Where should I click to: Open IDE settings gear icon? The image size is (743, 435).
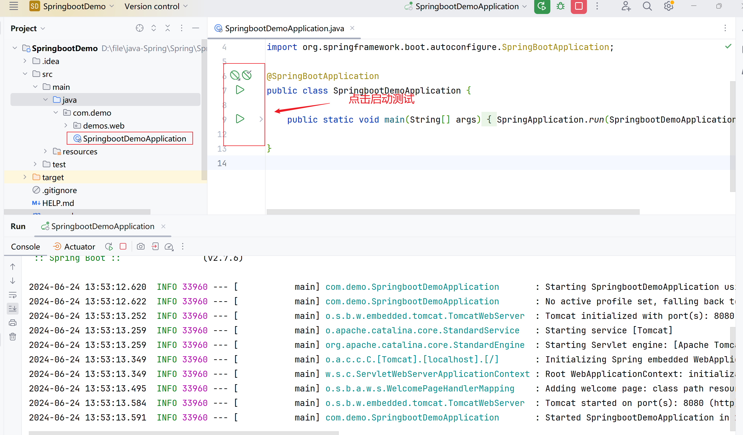point(669,6)
